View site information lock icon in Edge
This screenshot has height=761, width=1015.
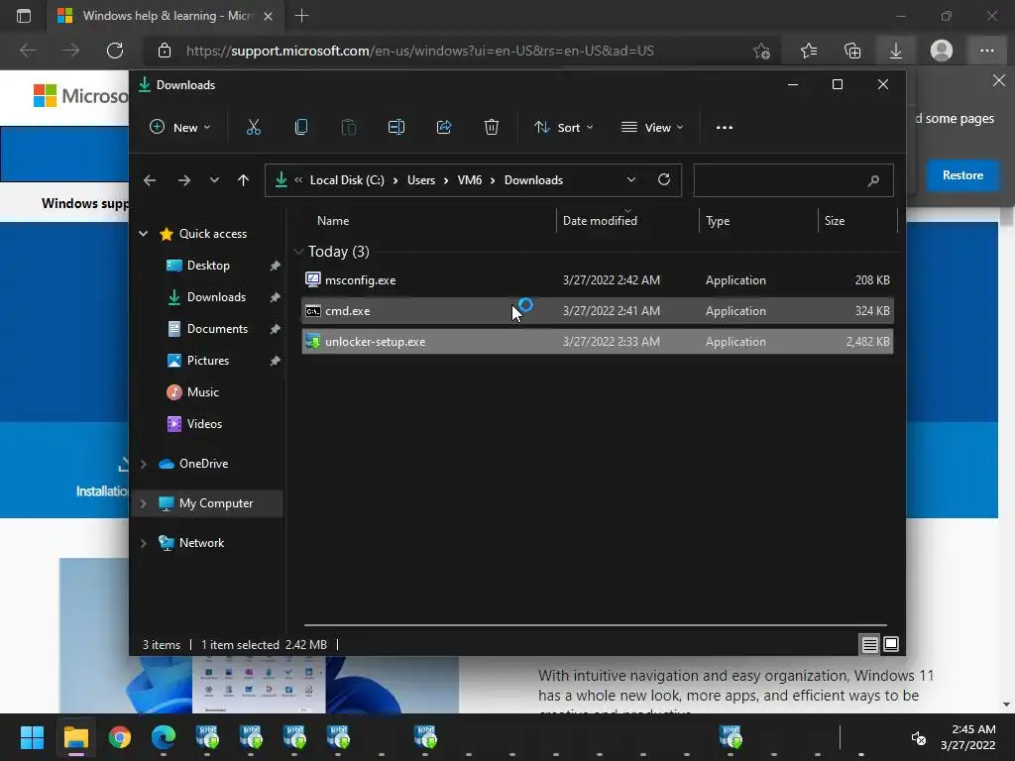[x=165, y=51]
